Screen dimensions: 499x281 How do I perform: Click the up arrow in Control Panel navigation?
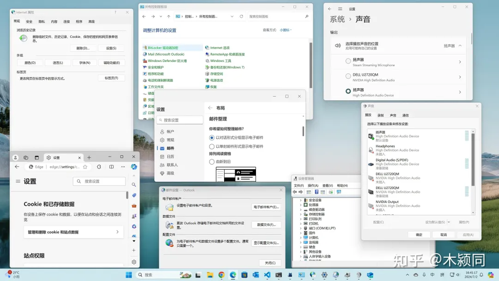[169, 16]
